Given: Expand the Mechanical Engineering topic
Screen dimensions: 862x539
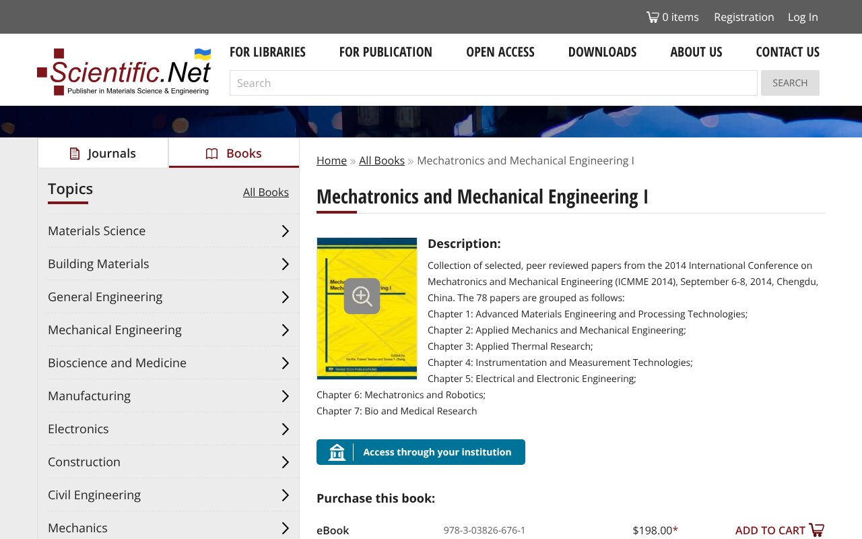Looking at the screenshot, I should (x=286, y=329).
